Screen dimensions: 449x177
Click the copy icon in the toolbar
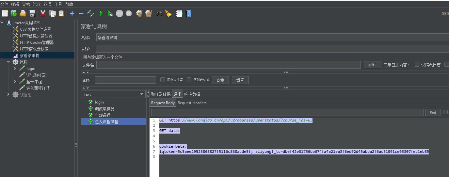(x=52, y=13)
